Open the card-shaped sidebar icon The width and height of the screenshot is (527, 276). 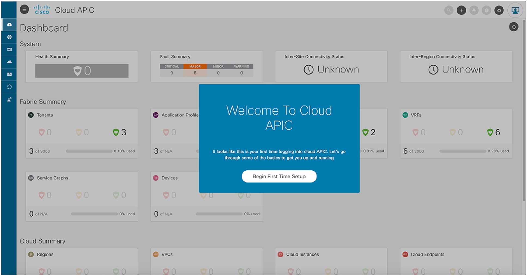(x=9, y=49)
